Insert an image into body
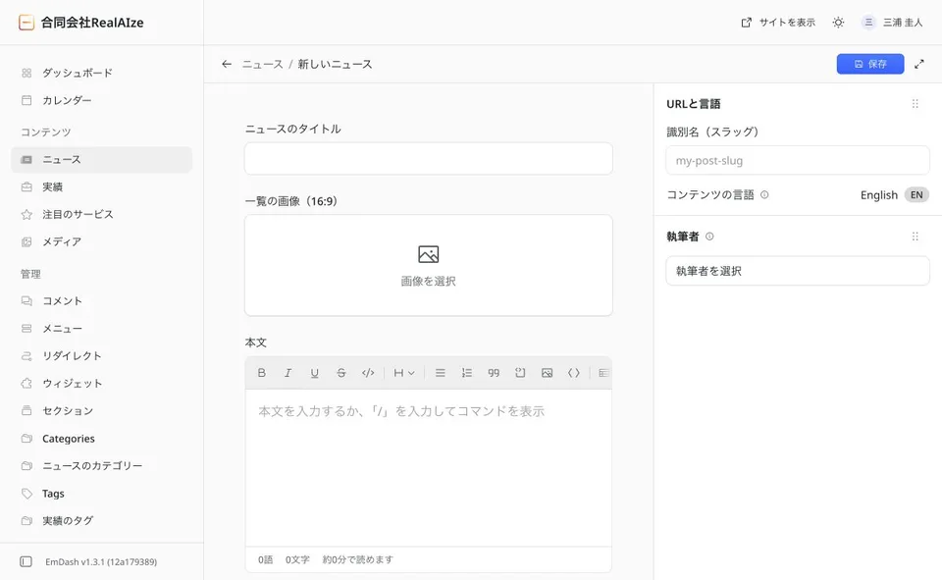Viewport: 942px width, 580px height. 547,373
